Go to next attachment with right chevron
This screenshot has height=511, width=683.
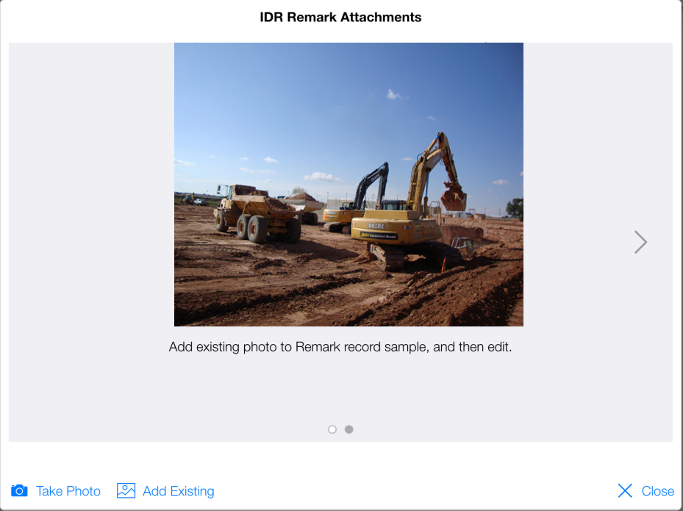click(x=640, y=242)
